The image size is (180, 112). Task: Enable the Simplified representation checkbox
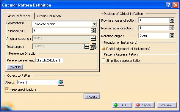(x=104, y=60)
